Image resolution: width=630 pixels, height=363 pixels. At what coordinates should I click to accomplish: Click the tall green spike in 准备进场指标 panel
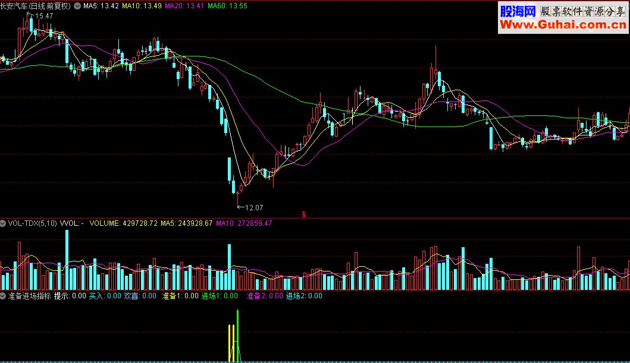point(237,335)
